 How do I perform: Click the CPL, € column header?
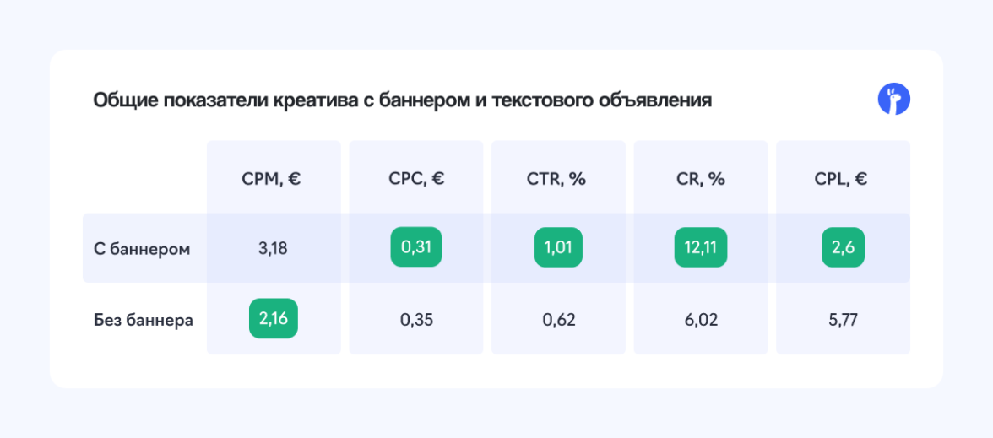pyautogui.click(x=843, y=179)
